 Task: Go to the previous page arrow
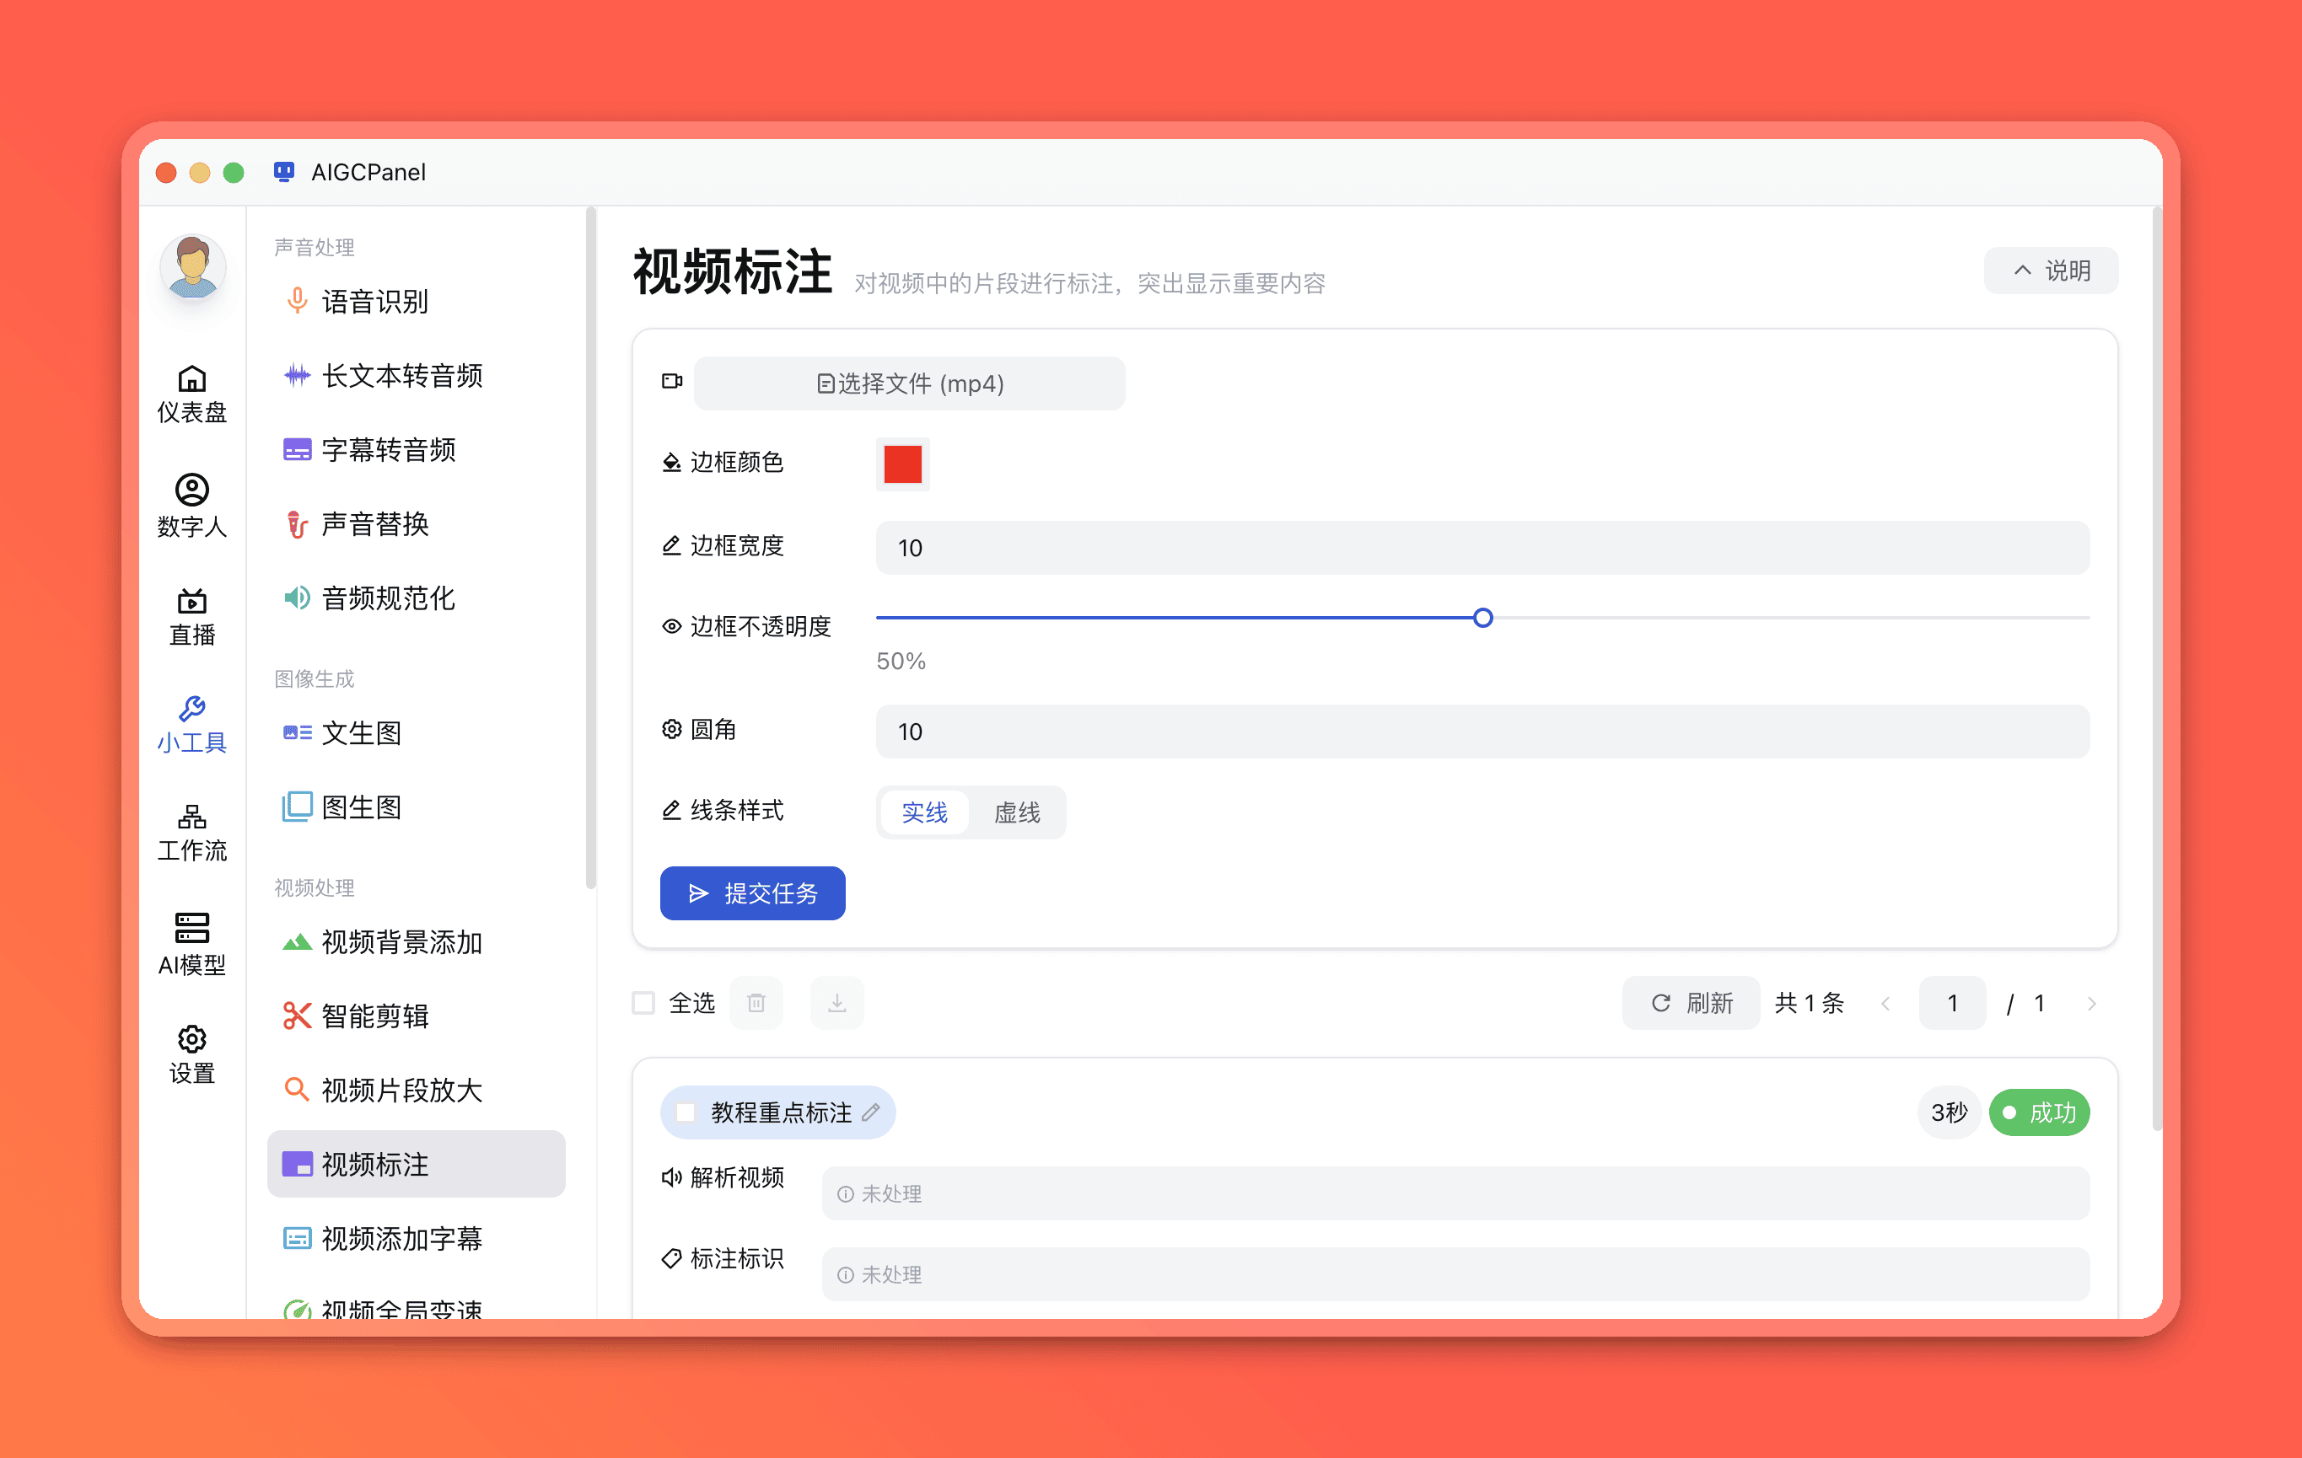(1885, 1003)
